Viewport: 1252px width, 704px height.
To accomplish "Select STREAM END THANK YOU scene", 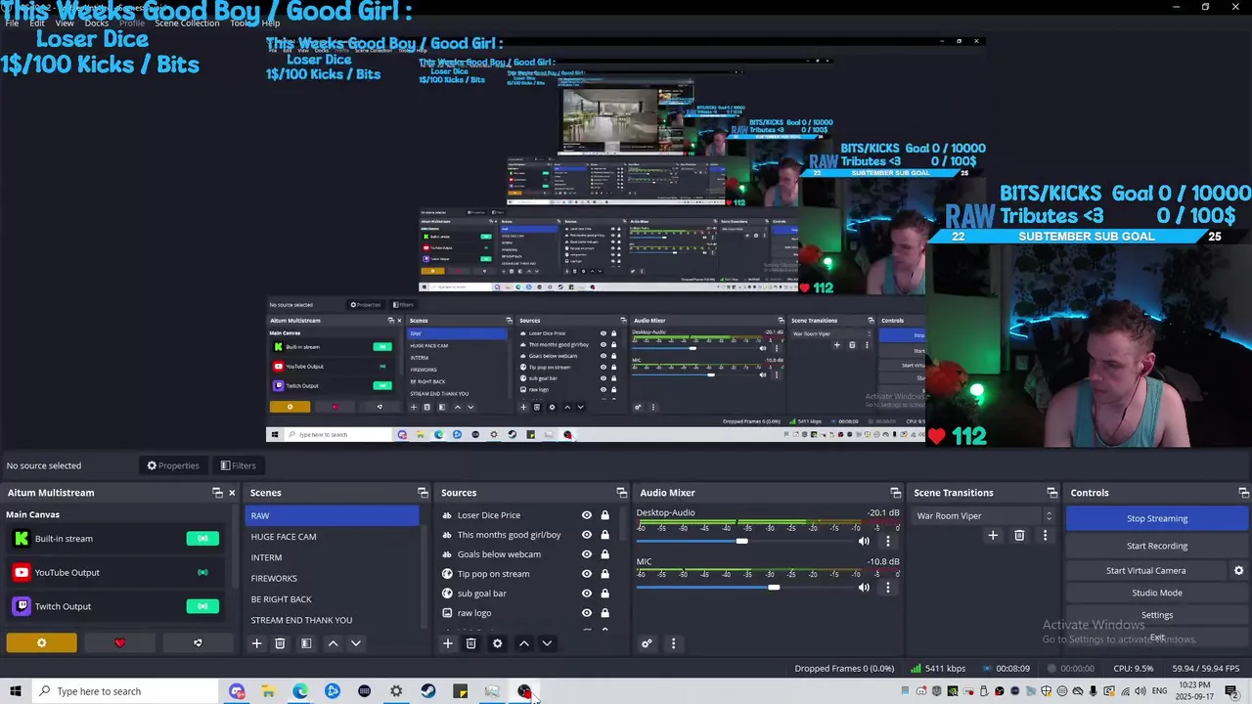I will click(332, 620).
